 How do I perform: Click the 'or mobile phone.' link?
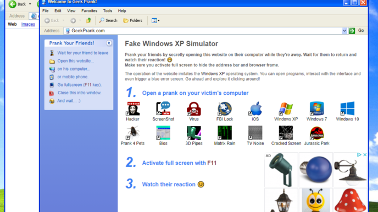73,77
